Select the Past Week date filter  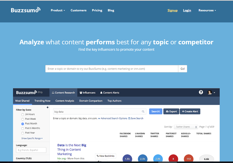click(23, 119)
